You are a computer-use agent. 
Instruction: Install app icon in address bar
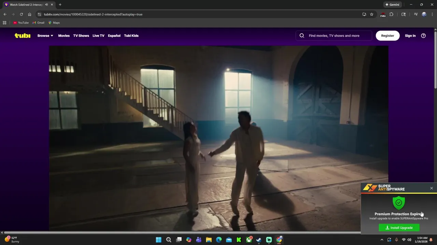(364, 14)
